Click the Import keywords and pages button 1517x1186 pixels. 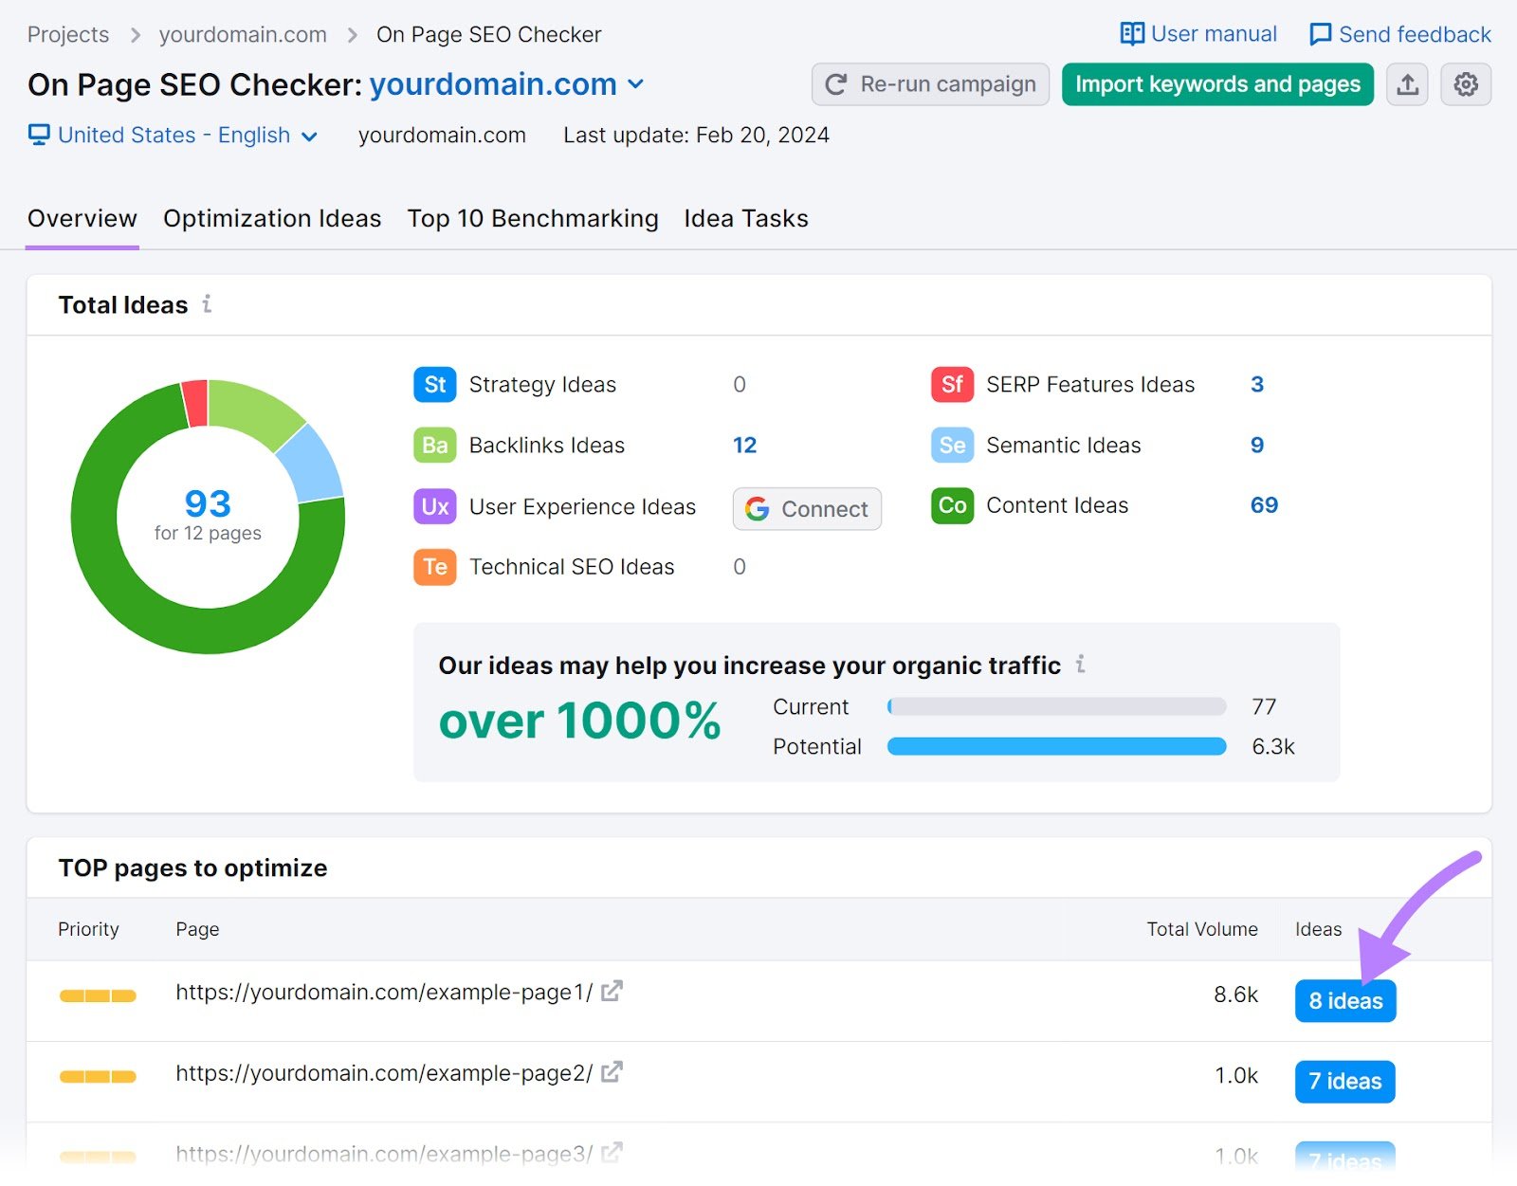1216,84
